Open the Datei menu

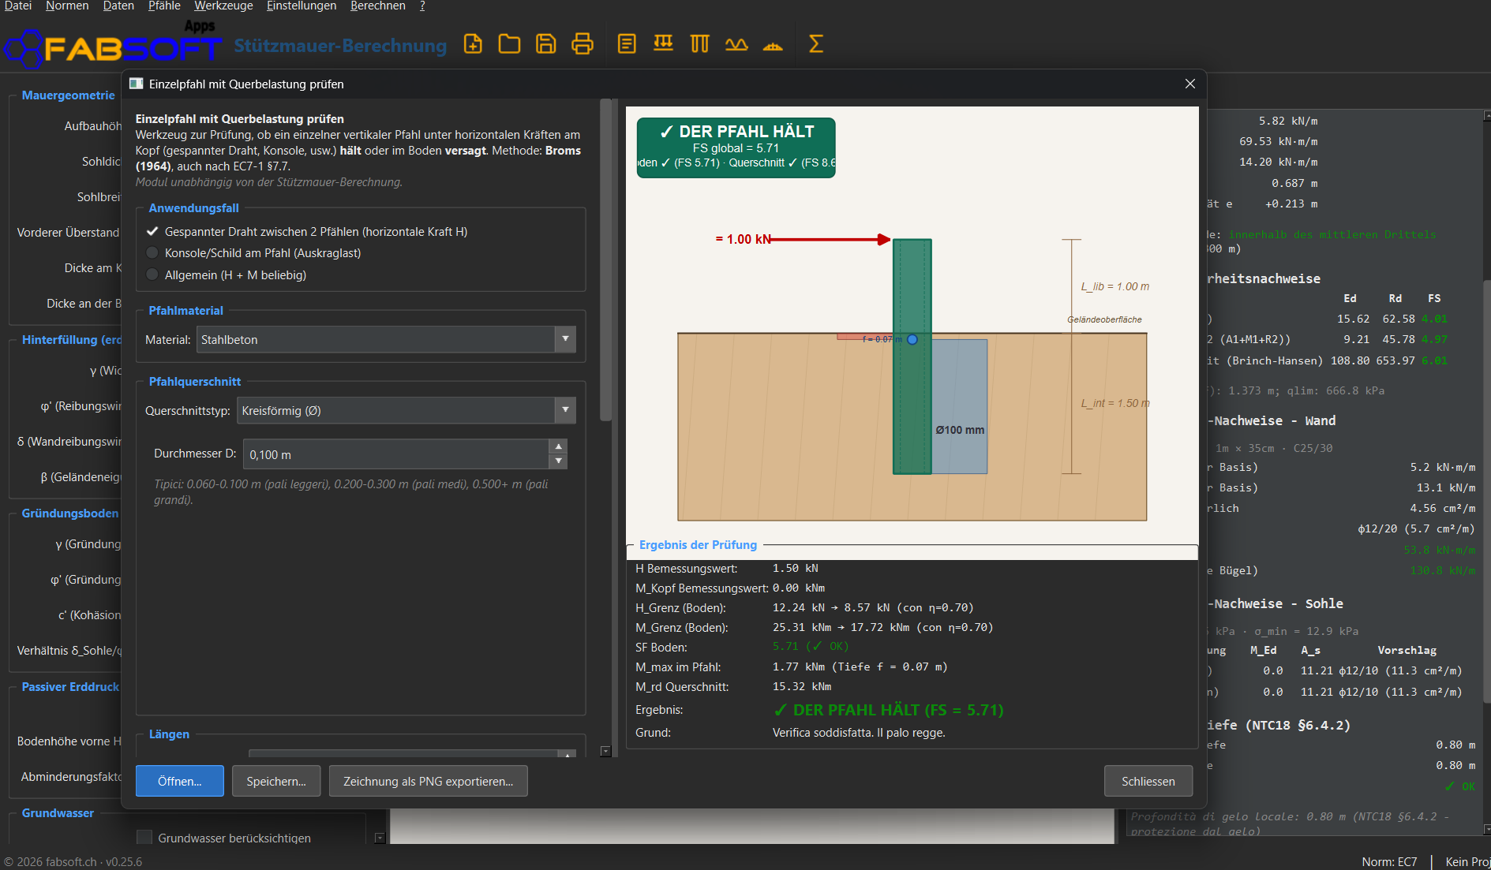click(17, 6)
